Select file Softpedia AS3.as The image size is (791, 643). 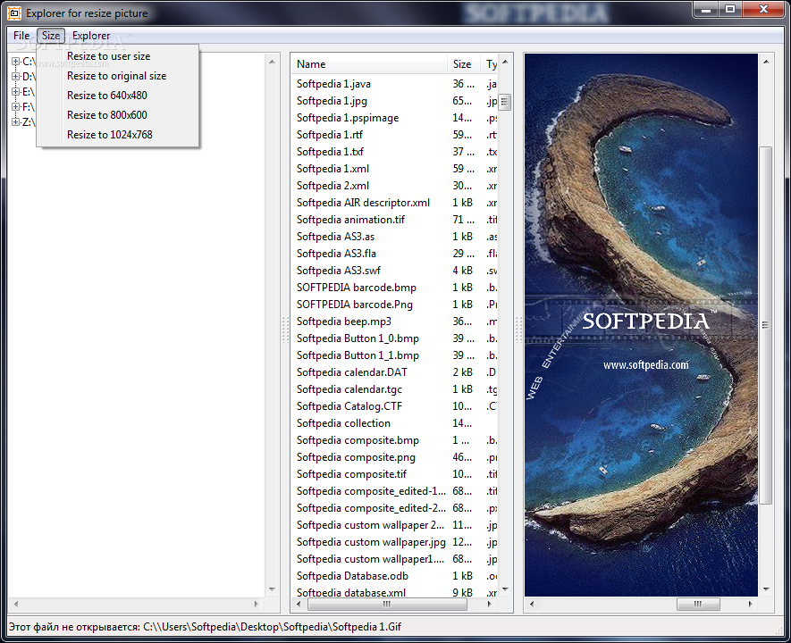[335, 237]
